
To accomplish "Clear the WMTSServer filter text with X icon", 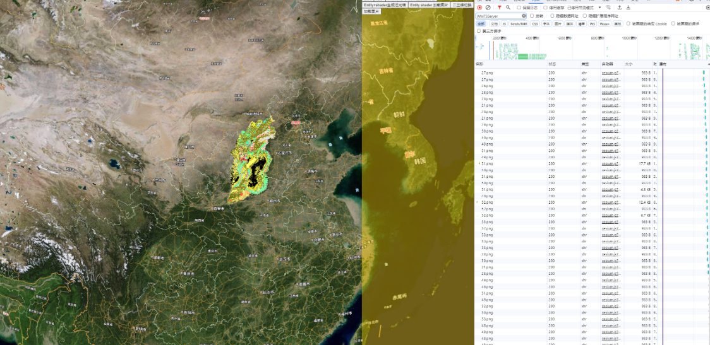I will [x=524, y=16].
